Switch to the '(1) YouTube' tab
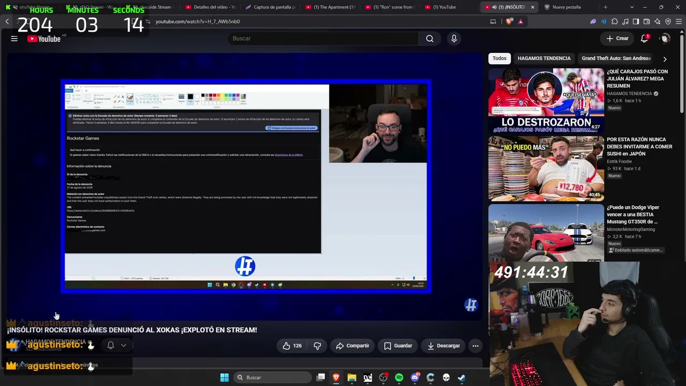This screenshot has height=386, width=686. point(444,7)
